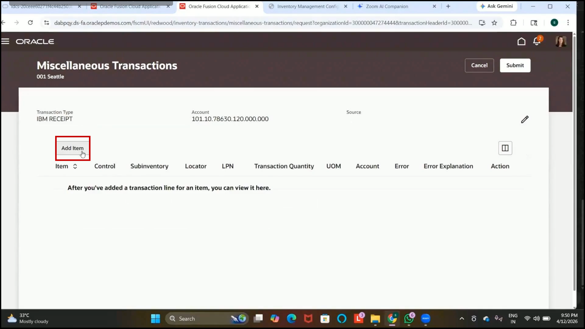Open the browser extensions puzzle icon
This screenshot has height=329, width=585.
pyautogui.click(x=513, y=23)
